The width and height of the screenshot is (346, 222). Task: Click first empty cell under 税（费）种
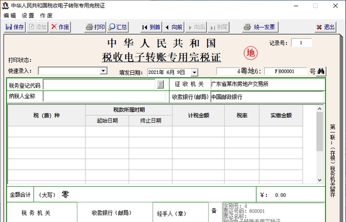(47, 131)
